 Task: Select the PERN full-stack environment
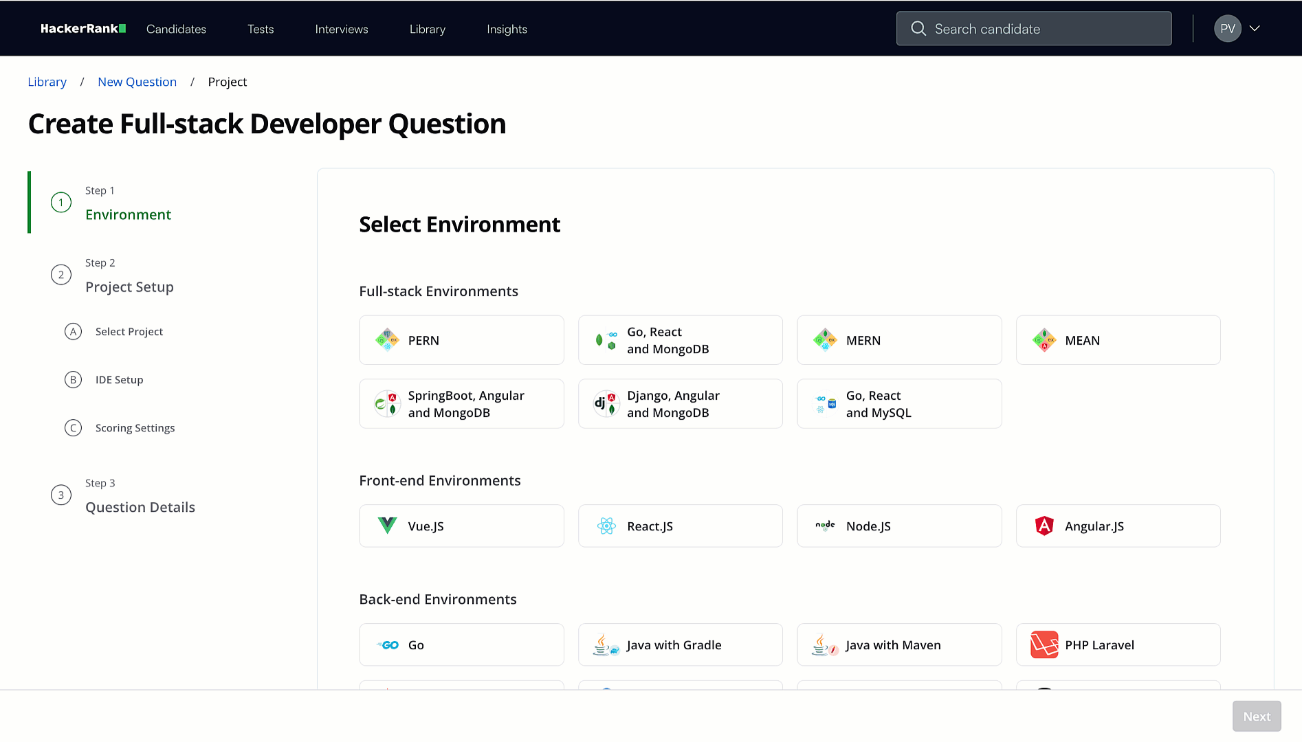[461, 339]
